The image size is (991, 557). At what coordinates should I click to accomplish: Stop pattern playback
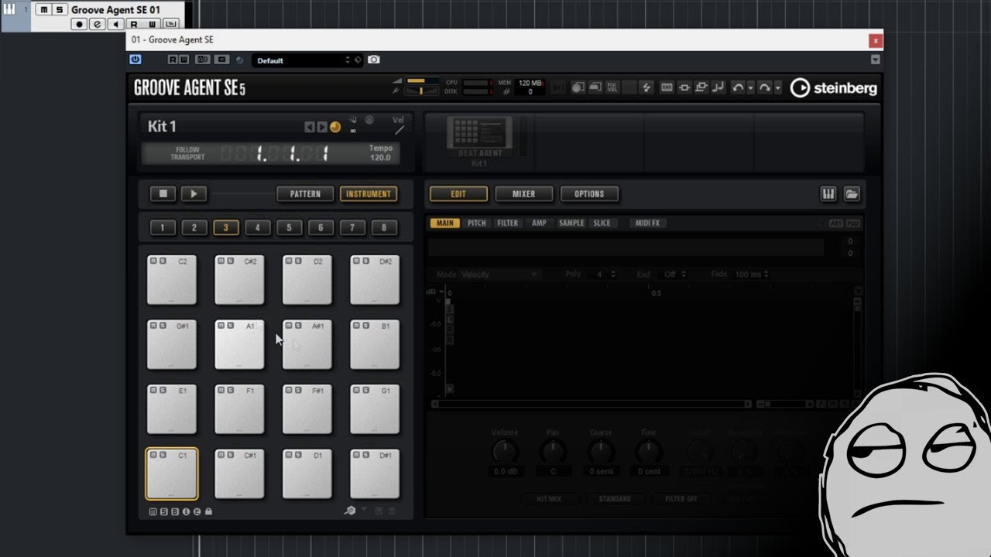[x=163, y=193]
